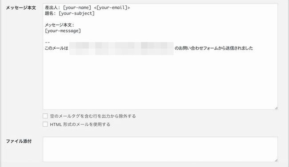
Task: Select the ファイル添付 field label
Action: (19, 141)
